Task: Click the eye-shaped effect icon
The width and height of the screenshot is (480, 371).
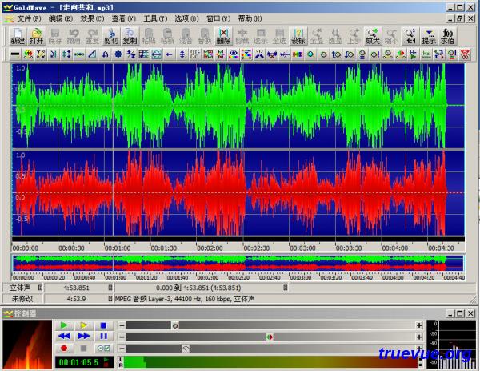Action: [x=234, y=54]
